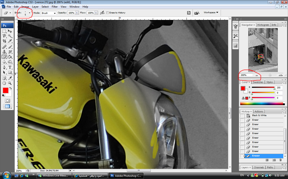Change screen mode button in toolbox
Image resolution: width=288 pixels, height=179 pixels.
pos(7,106)
